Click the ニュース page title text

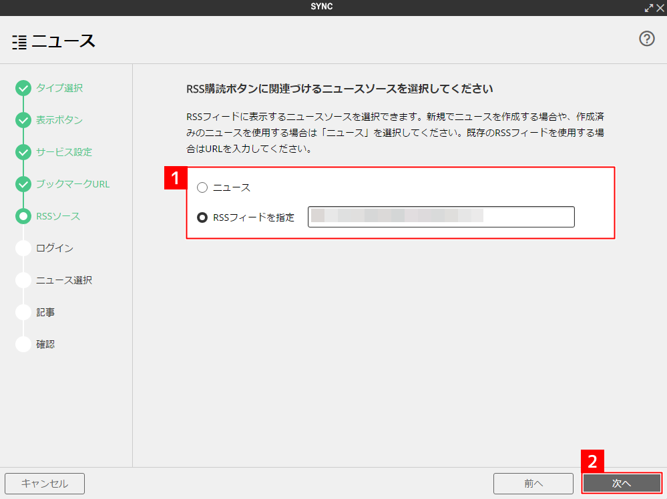tap(63, 41)
